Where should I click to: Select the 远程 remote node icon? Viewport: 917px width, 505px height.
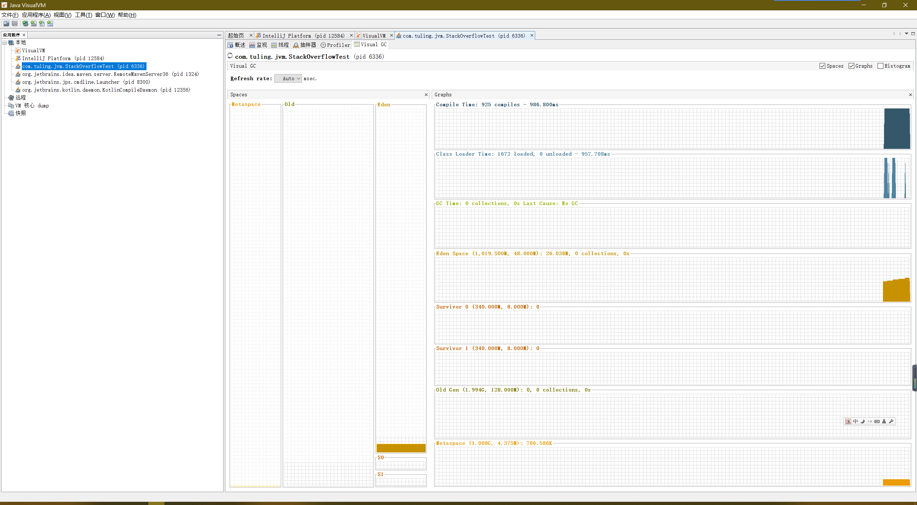[x=11, y=98]
